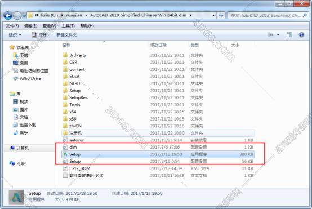Expand the view options dropdown arrow
This screenshot has width=312, height=209.
coord(278,35)
